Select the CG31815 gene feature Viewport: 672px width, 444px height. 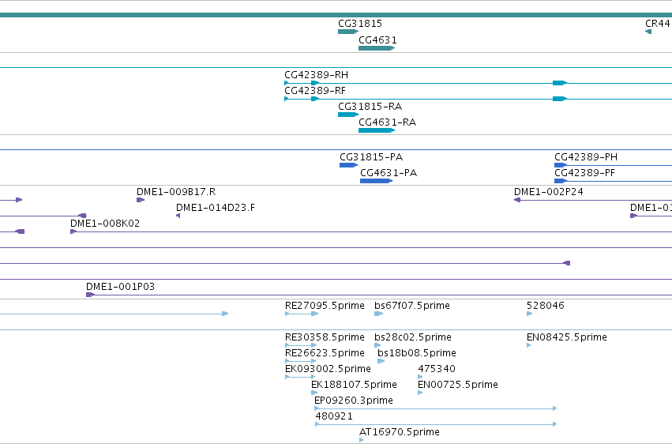[348, 32]
